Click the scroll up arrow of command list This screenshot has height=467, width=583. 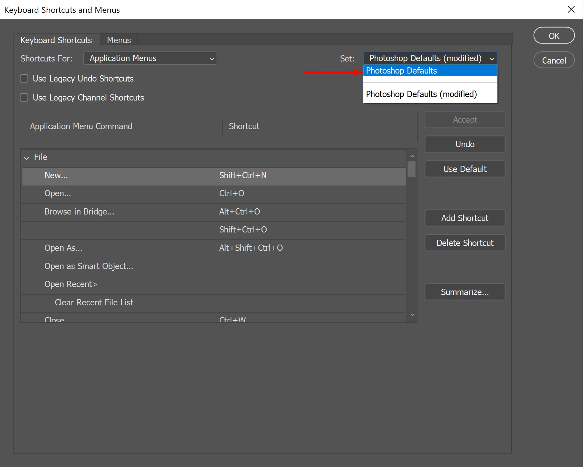(x=412, y=156)
